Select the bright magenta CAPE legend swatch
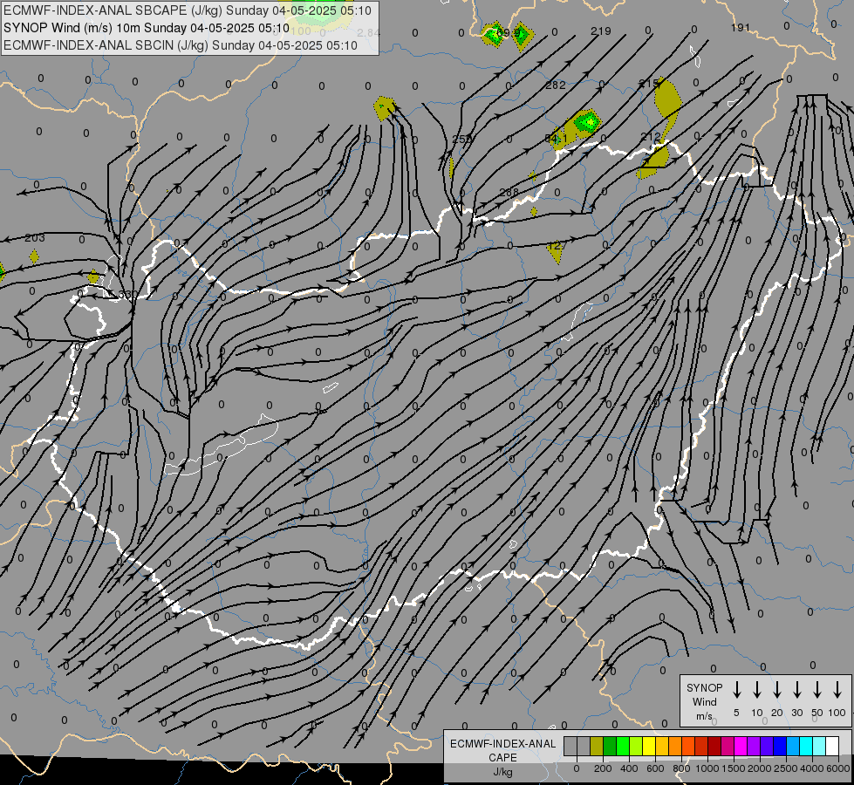 click(741, 747)
